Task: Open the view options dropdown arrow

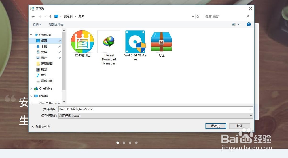Action: point(239,24)
